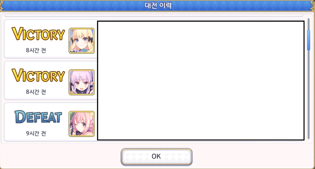Screen dimensions: 315x169
Task: Click the blue scrollbar thumb
Action: pos(309,40)
